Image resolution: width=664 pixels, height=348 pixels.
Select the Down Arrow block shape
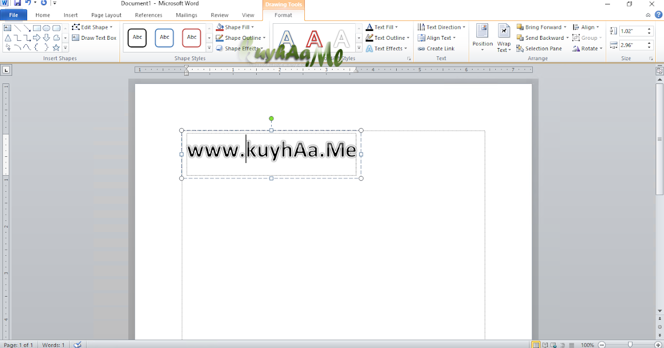46,38
